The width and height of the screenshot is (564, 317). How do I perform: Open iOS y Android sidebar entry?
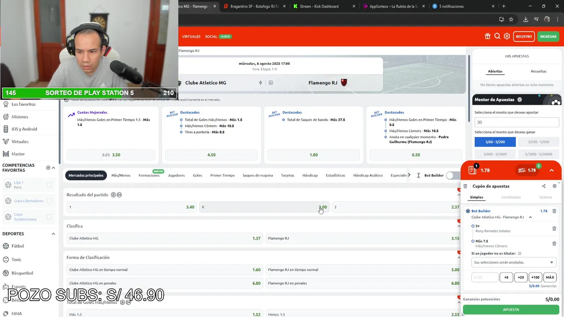(x=24, y=129)
